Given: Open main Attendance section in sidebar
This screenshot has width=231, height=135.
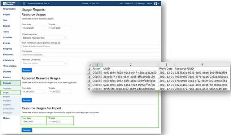Looking at the screenshot, I should click(x=9, y=60).
